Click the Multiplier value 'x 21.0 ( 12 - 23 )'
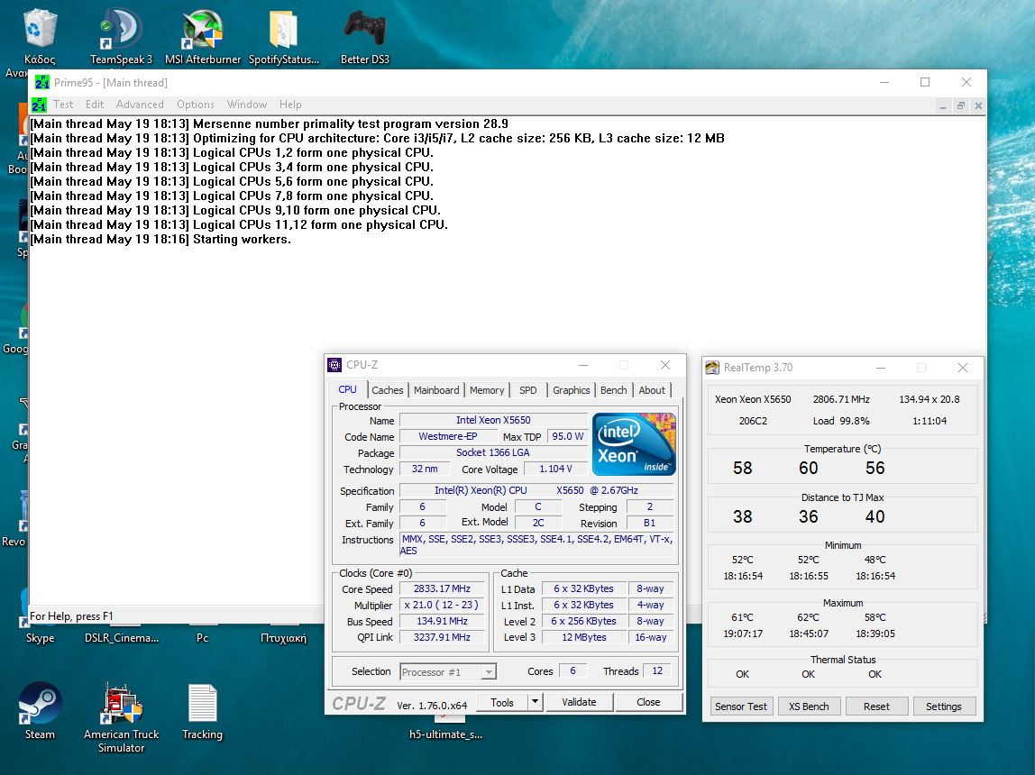 tap(443, 605)
